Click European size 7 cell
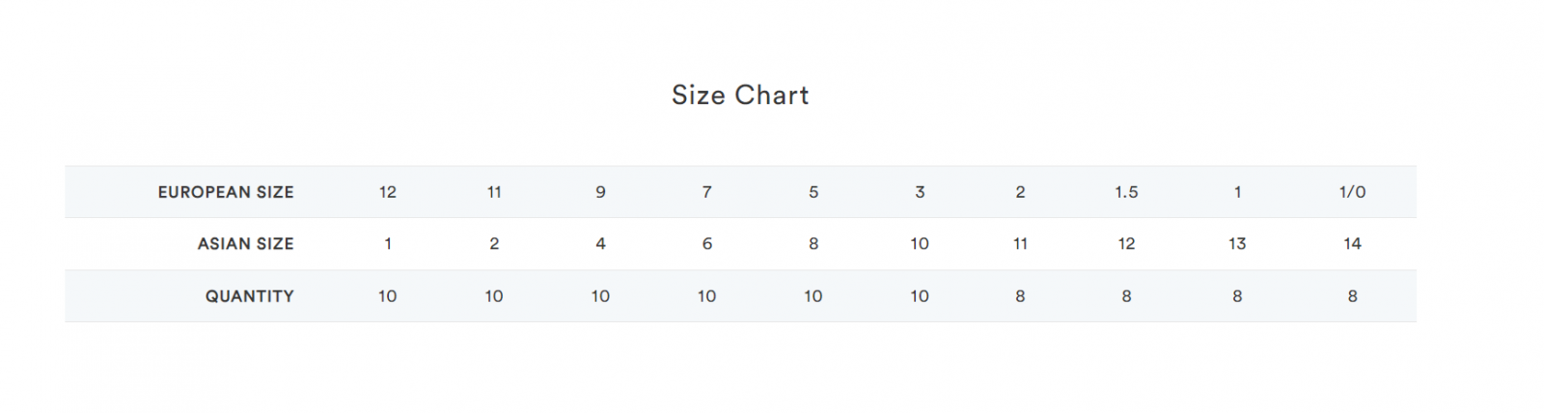The height and width of the screenshot is (413, 1544). tap(706, 192)
